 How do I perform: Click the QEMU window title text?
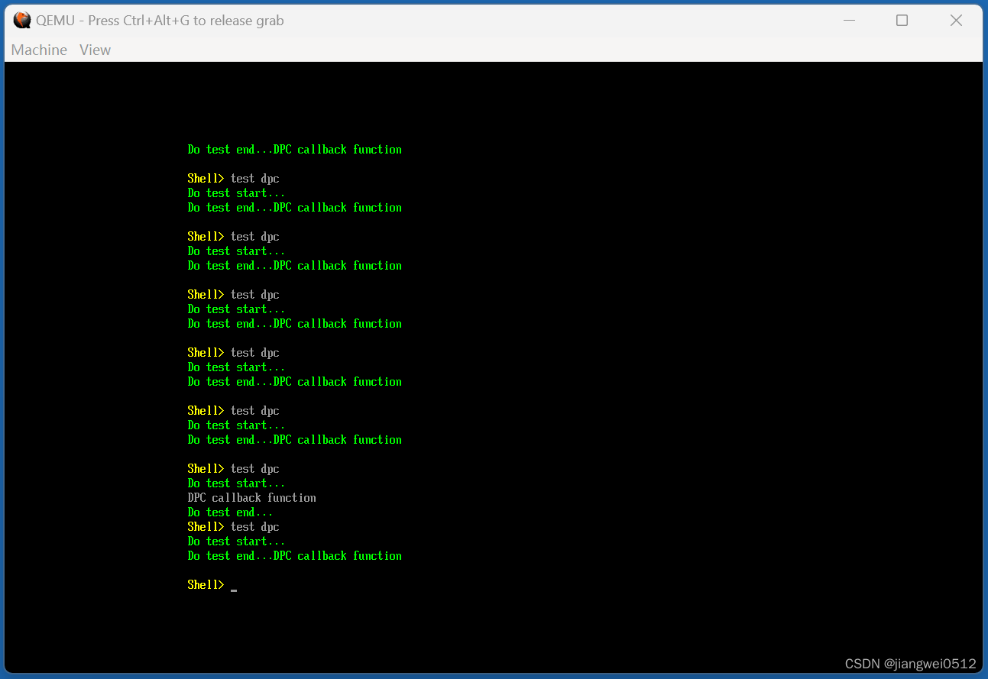160,21
